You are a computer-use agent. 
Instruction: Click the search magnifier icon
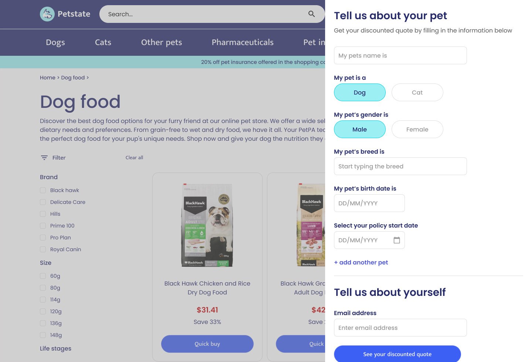tap(311, 14)
